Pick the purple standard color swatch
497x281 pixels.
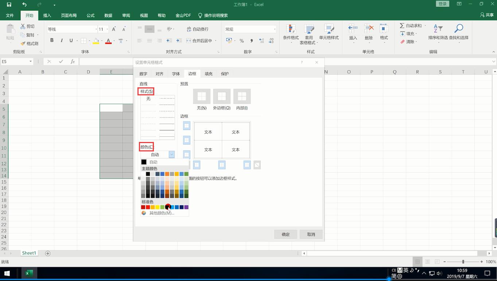click(x=186, y=207)
